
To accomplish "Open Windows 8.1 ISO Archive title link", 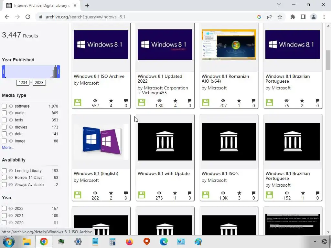I will tap(99, 76).
